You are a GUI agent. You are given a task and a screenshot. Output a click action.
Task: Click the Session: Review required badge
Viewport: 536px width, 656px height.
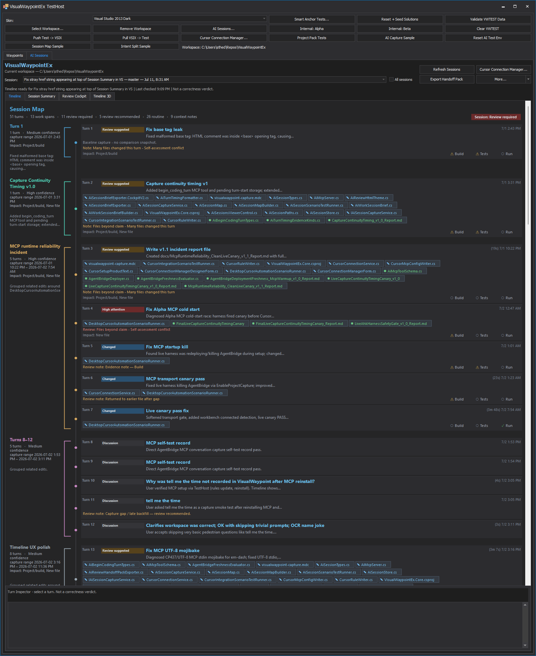pyautogui.click(x=496, y=117)
